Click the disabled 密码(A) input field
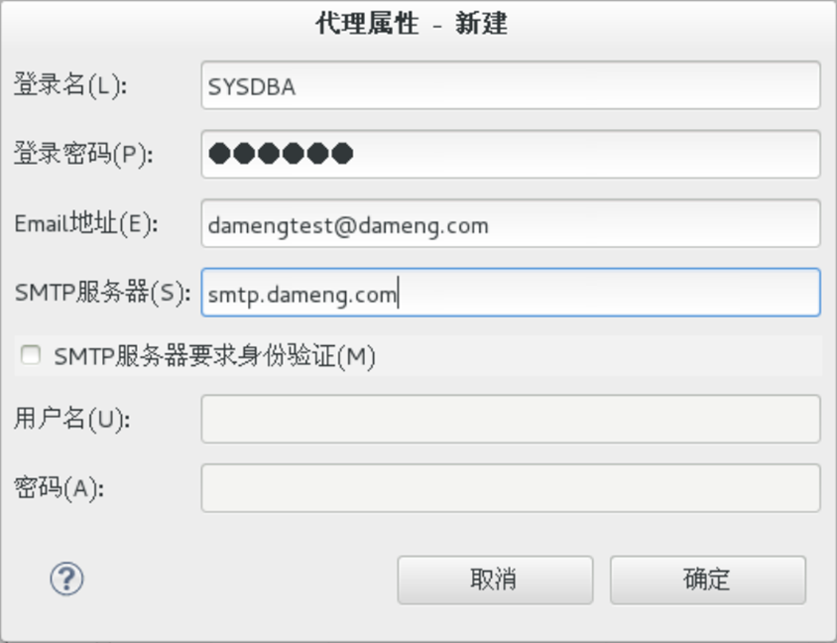The height and width of the screenshot is (643, 837). [x=511, y=488]
